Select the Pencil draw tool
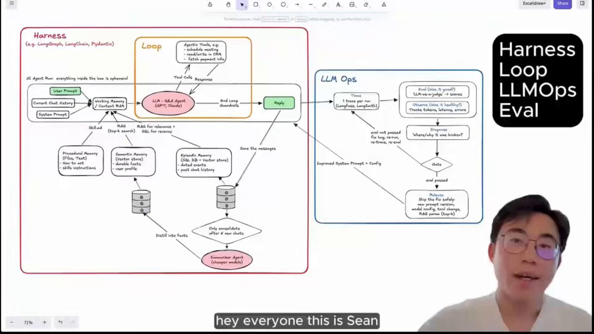Viewport: 594px width, 334px height. [324, 4]
